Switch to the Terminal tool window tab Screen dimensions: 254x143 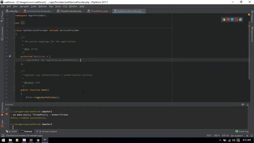tap(27, 131)
